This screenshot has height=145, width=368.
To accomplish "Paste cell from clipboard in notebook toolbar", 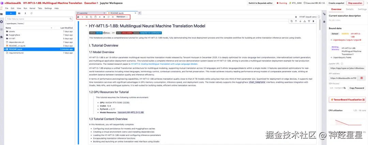I will [95, 17].
